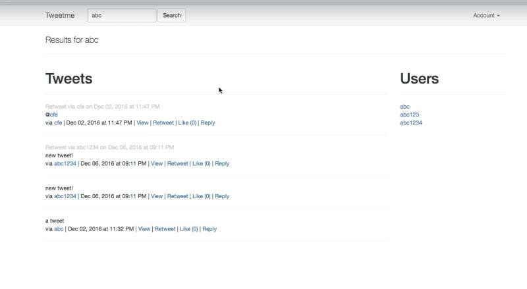Image resolution: width=527 pixels, height=289 pixels.
Task: Reply to the tweet posted at 11:32 PM
Action: click(x=209, y=229)
